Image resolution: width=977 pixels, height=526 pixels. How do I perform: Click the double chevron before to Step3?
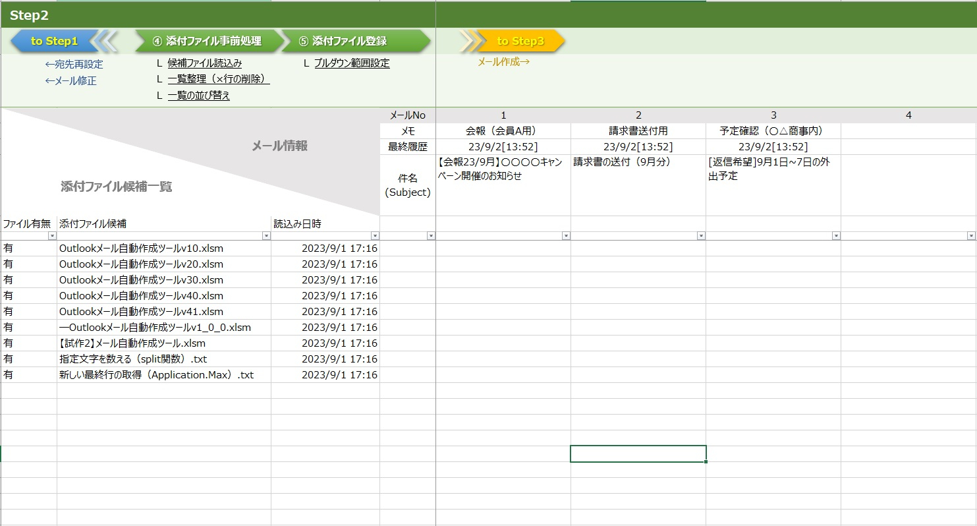[468, 42]
